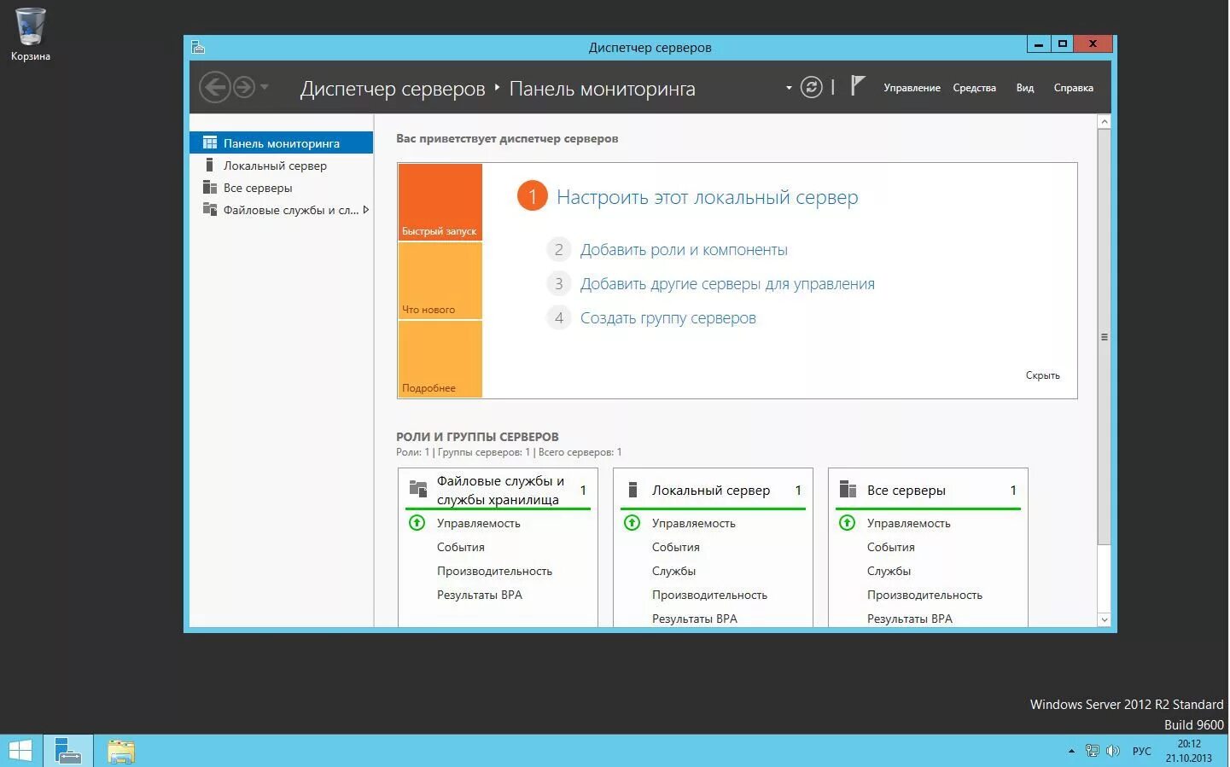
Task: Hide the welcome tile with Скрыть
Action: 1042,375
